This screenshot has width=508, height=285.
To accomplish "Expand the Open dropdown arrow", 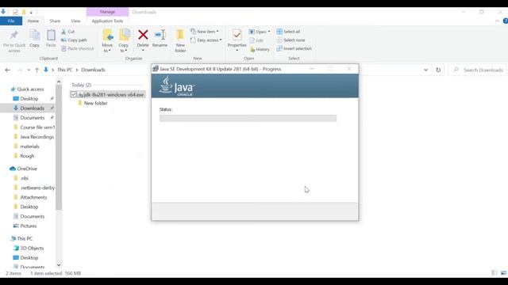I will [269, 32].
